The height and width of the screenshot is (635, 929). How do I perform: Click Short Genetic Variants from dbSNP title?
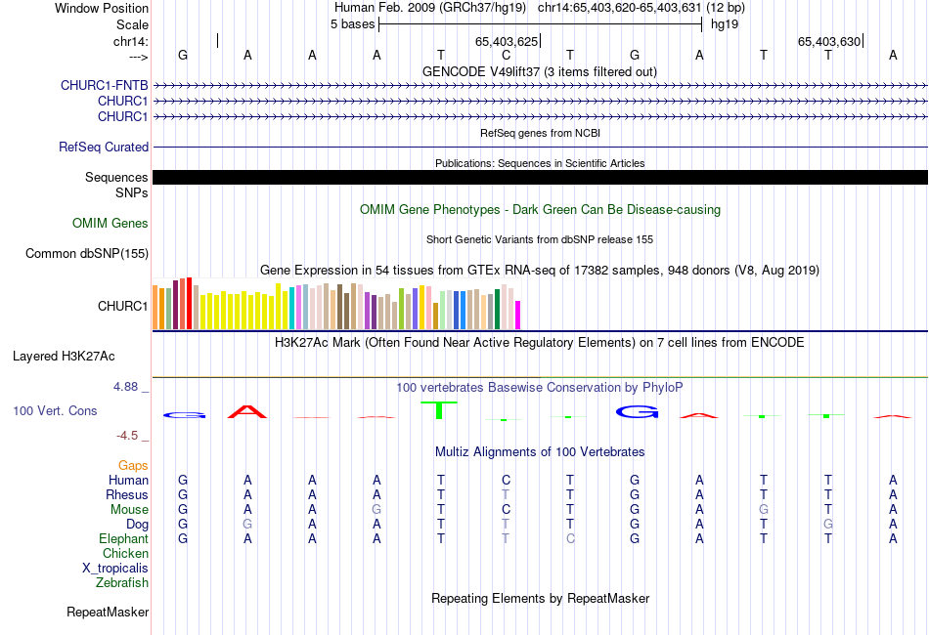point(540,239)
